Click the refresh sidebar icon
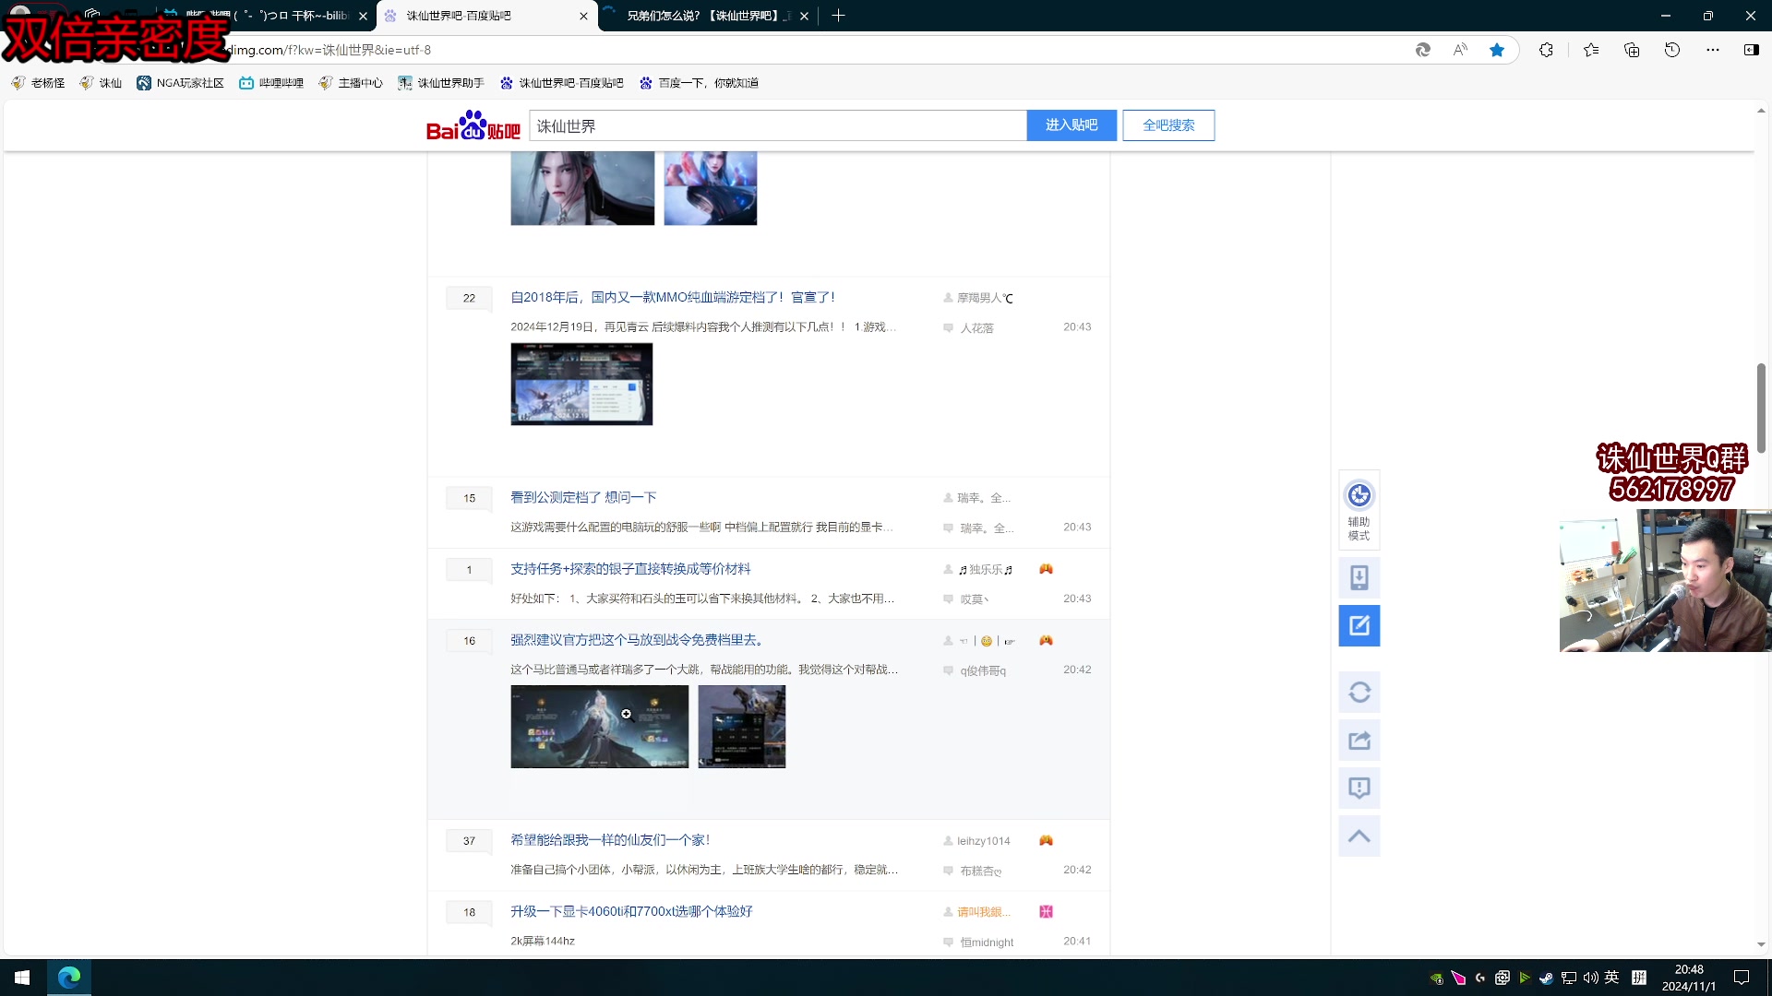The height and width of the screenshot is (996, 1772). click(1359, 692)
